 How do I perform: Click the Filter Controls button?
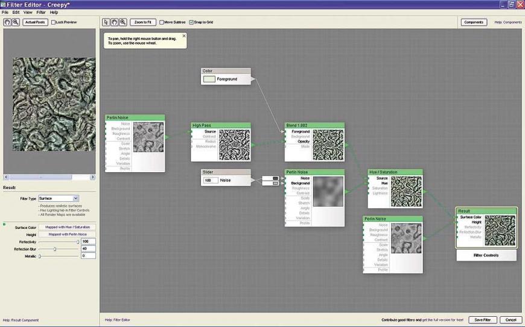[x=486, y=255]
